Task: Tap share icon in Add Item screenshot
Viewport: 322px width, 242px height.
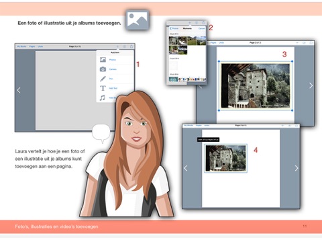Action: [x=131, y=46]
